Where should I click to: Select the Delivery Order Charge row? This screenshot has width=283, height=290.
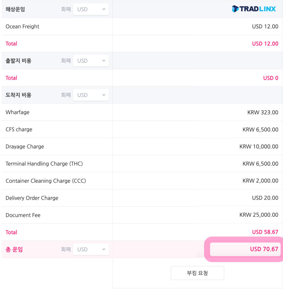(142, 198)
